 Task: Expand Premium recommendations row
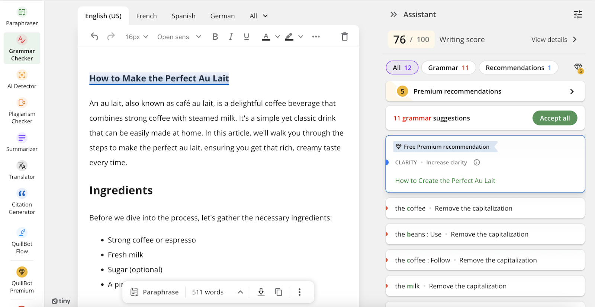click(485, 91)
